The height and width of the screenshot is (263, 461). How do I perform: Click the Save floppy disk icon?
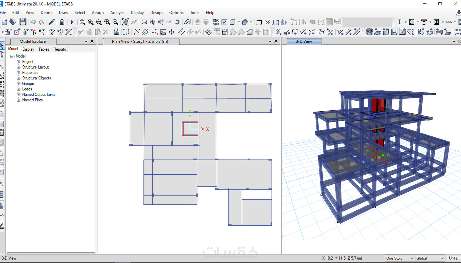[x=23, y=22]
